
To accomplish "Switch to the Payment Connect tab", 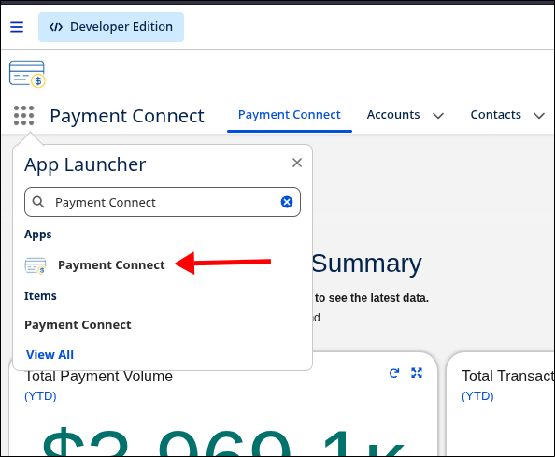I will click(x=290, y=115).
